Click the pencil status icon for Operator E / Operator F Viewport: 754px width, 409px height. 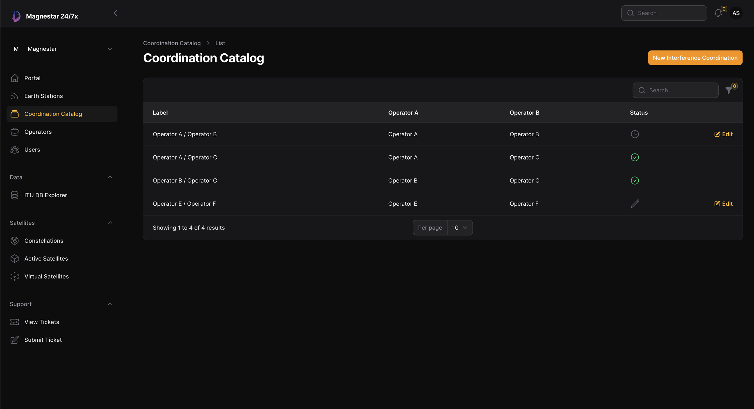pos(635,204)
